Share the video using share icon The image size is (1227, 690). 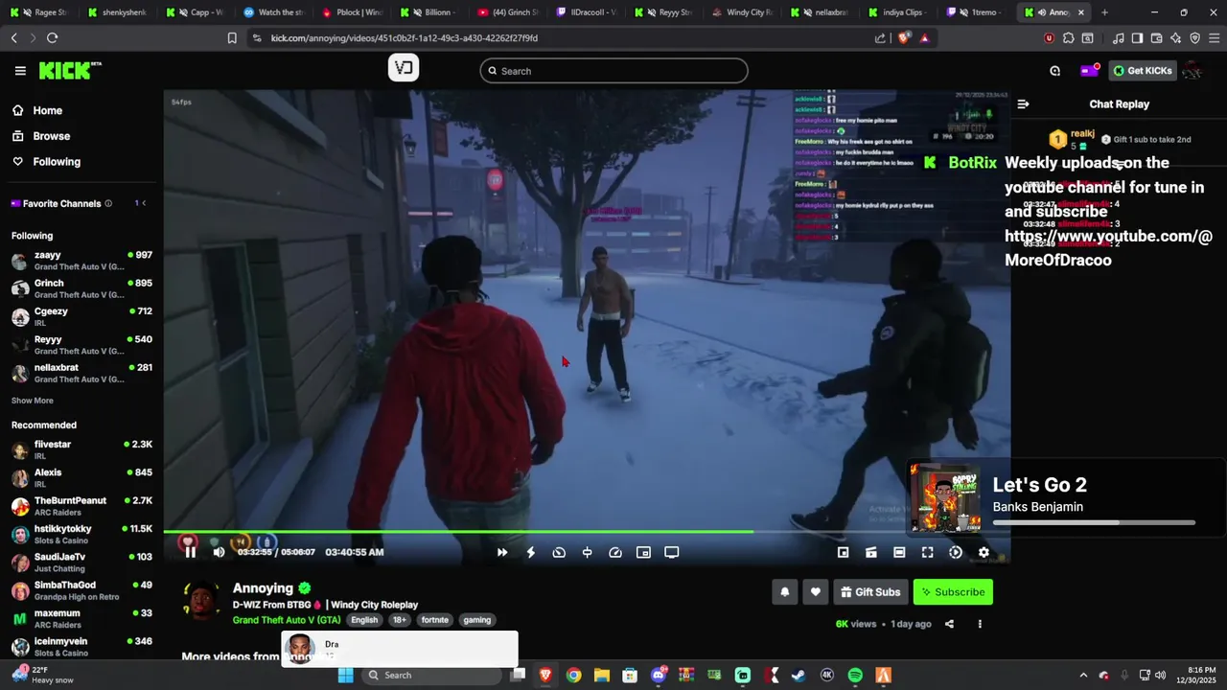pyautogui.click(x=949, y=624)
